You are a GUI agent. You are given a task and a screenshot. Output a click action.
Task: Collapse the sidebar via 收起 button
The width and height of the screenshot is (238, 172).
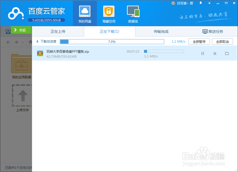(21, 30)
